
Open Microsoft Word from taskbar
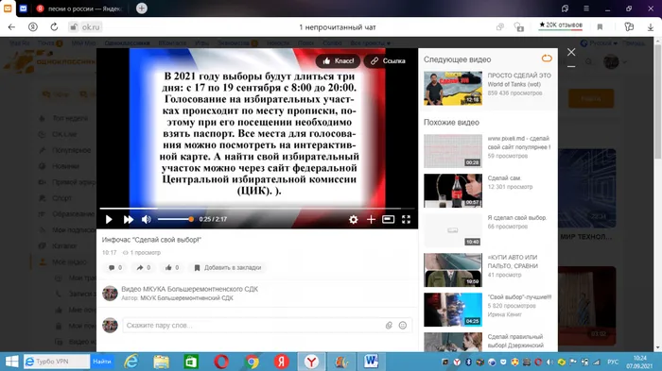371,362
